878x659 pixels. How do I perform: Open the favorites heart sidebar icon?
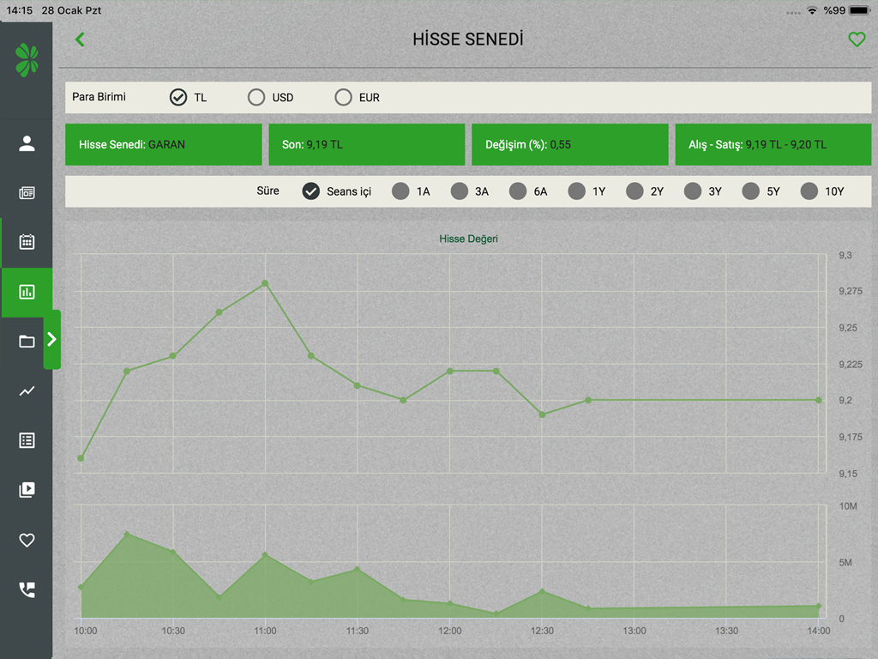(x=27, y=540)
